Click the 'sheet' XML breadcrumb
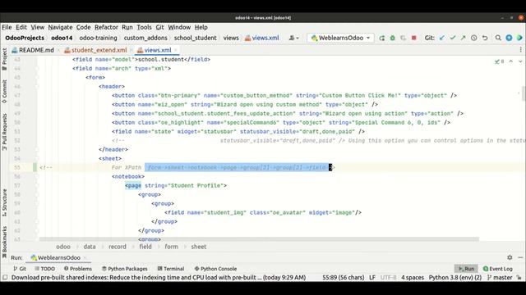 [x=199, y=247]
